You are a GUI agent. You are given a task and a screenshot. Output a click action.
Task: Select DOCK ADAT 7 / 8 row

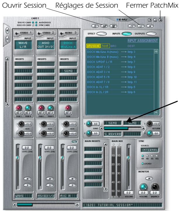(x=120, y=82)
